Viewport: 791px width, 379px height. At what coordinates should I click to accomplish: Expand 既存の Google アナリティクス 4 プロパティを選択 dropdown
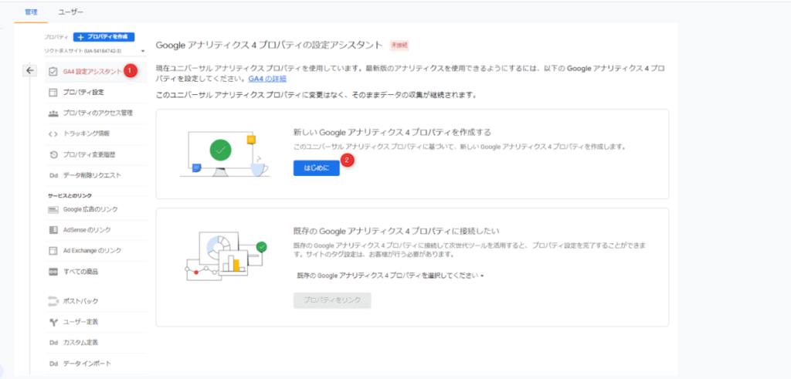(x=390, y=276)
